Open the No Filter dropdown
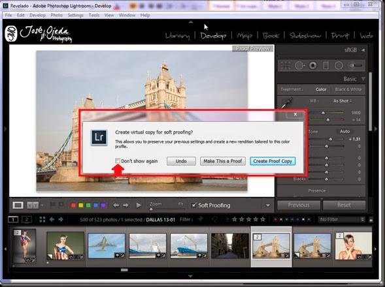Screen dimensions: 385x287 tap(342, 219)
